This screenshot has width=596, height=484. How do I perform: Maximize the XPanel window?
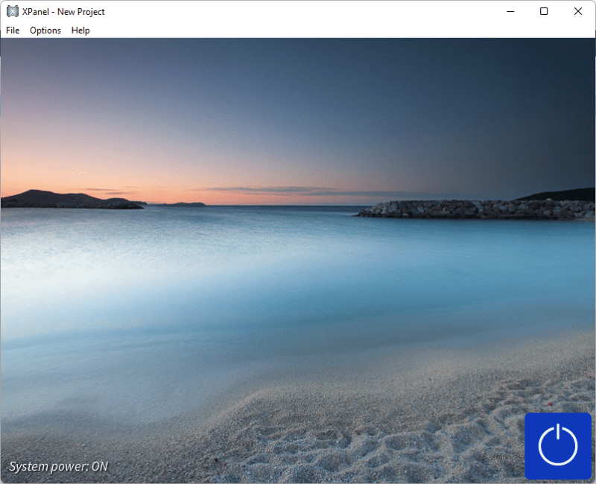(x=544, y=11)
